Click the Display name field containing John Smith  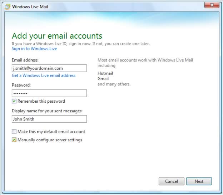tap(49, 119)
